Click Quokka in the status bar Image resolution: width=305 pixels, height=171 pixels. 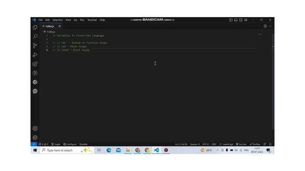click(x=83, y=144)
